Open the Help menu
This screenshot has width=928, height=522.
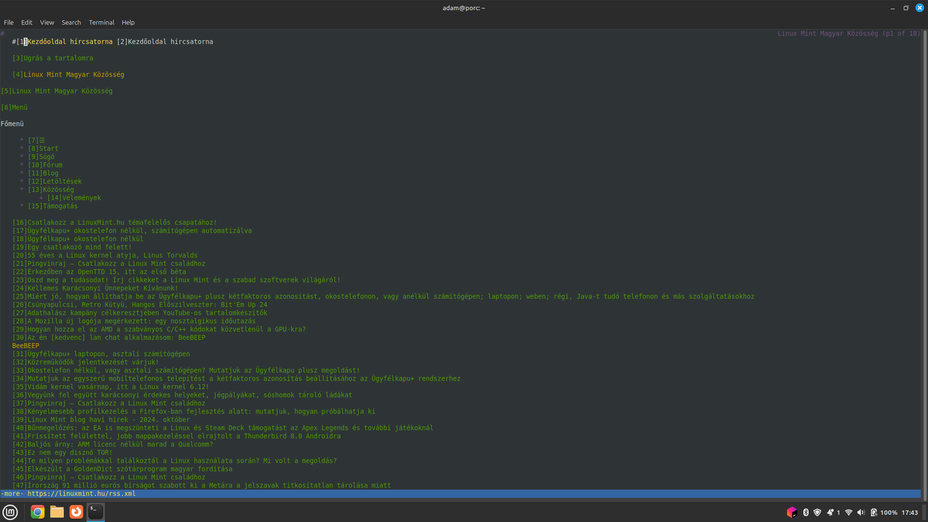128,23
